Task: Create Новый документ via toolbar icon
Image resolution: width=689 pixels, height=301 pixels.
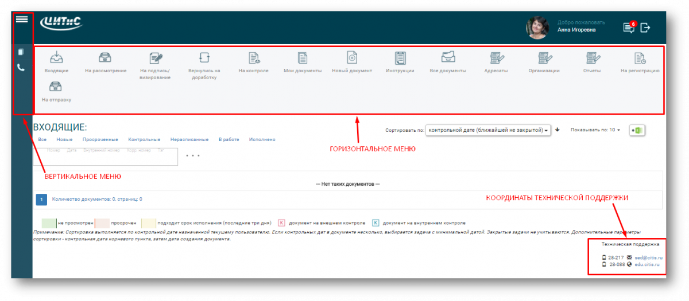Action: (x=352, y=57)
